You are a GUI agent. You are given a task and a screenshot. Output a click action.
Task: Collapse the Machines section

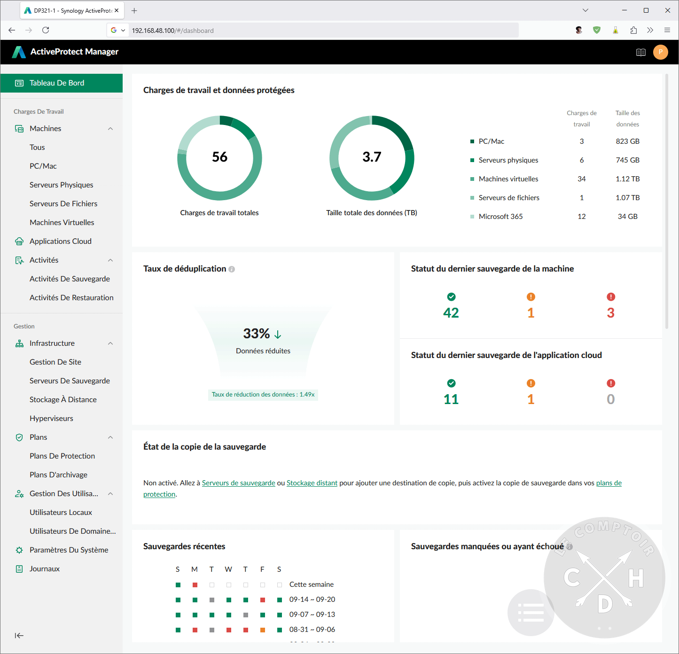coord(110,128)
